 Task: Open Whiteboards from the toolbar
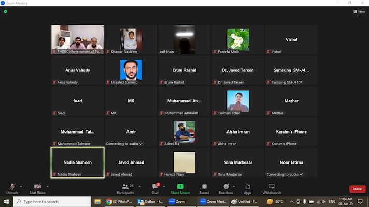[272, 187]
